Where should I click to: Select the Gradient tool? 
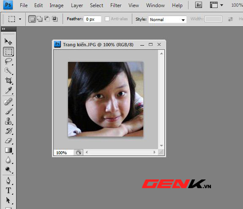pyautogui.click(x=8, y=150)
